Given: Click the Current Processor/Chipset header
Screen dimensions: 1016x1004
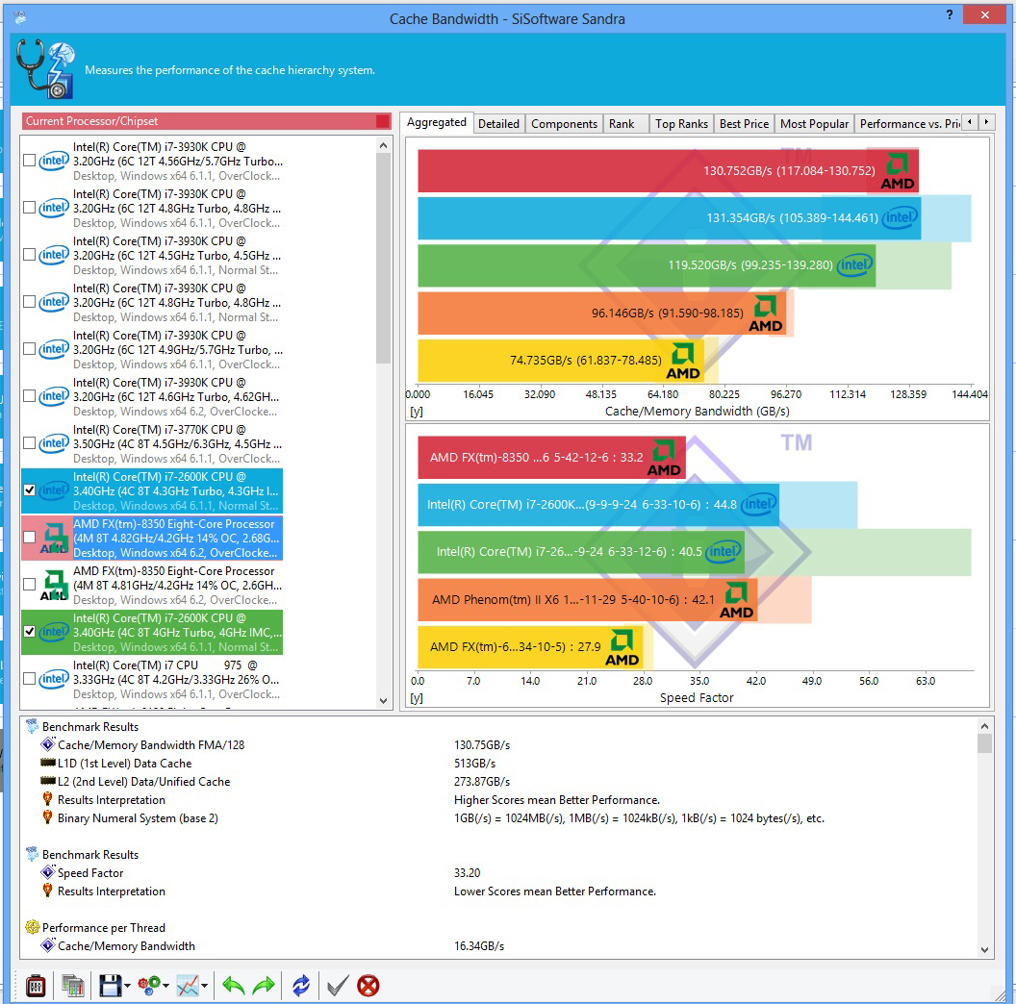Looking at the screenshot, I should tap(206, 121).
